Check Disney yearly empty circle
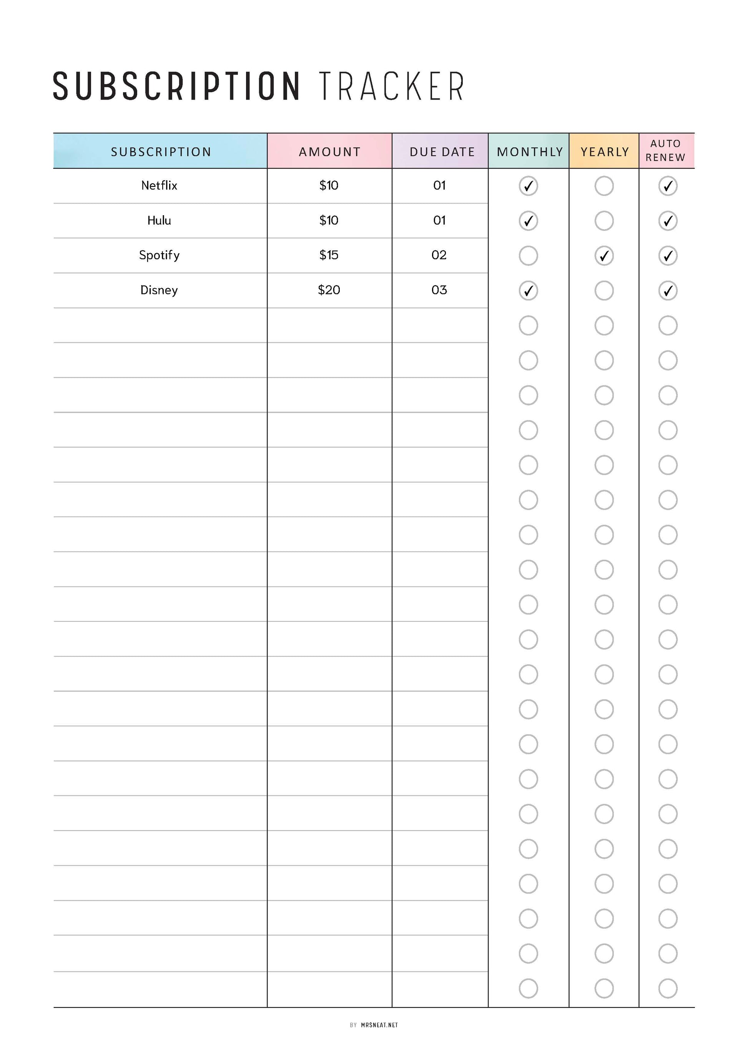The image size is (748, 1061). pyautogui.click(x=604, y=291)
